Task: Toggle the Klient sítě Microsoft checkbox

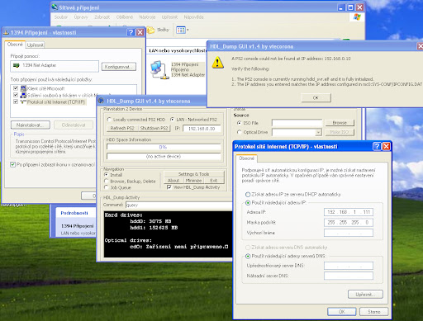Action: [16, 88]
